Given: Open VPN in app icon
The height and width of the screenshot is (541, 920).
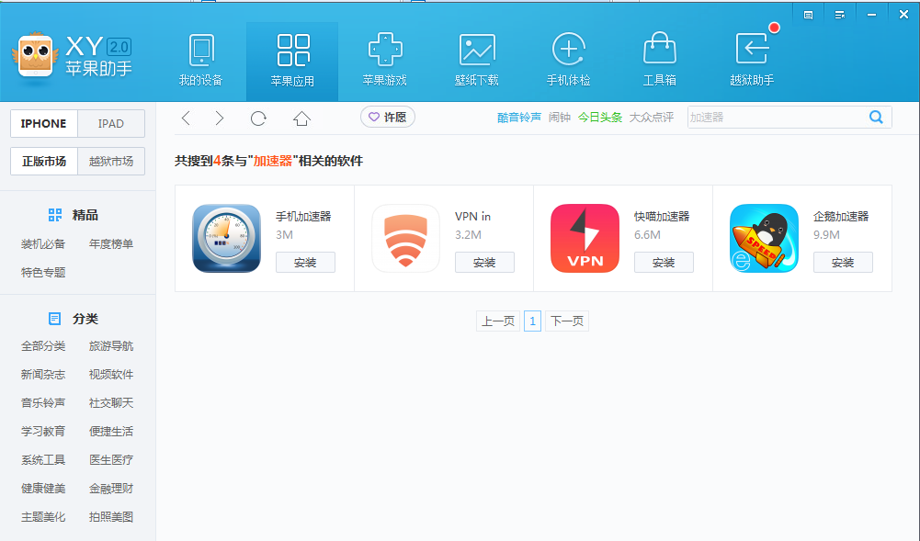Looking at the screenshot, I should pyautogui.click(x=405, y=238).
